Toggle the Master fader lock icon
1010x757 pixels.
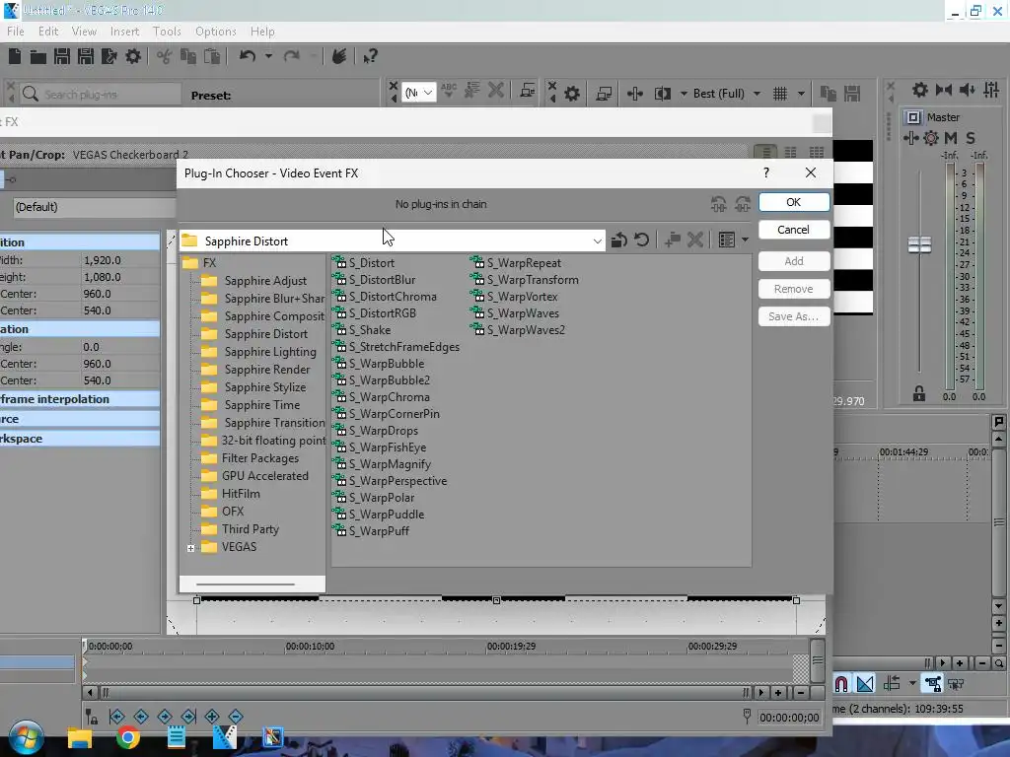[x=919, y=393]
